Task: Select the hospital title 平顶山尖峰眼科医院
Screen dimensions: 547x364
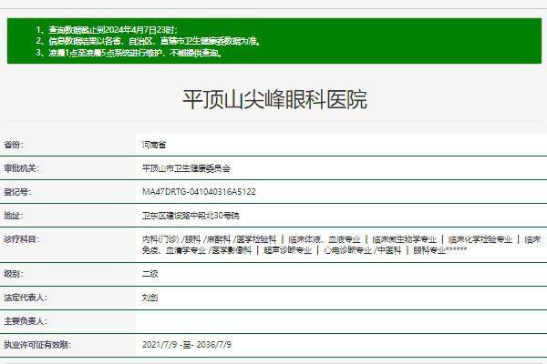Action: pyautogui.click(x=274, y=99)
